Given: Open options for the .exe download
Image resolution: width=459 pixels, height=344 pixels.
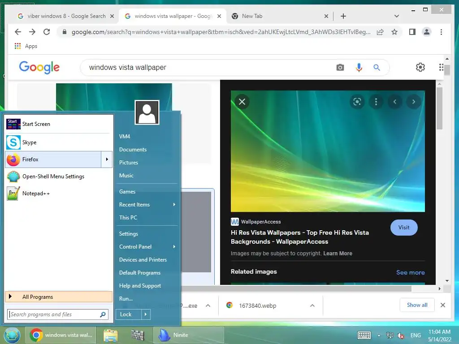Looking at the screenshot, I should coord(208,305).
